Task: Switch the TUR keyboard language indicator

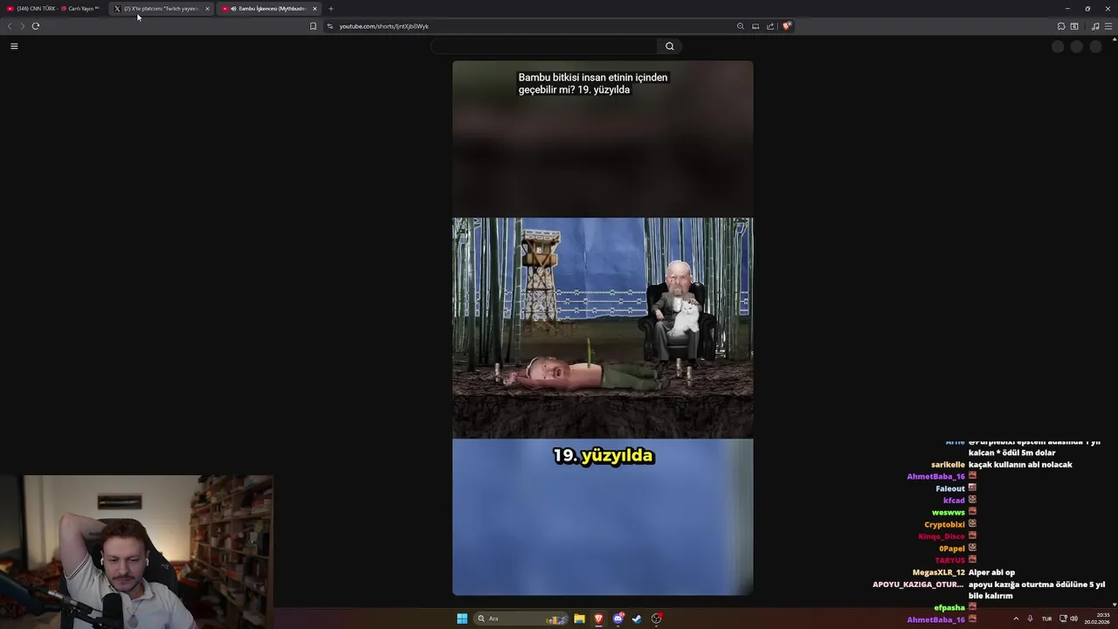Action: coord(1046,619)
